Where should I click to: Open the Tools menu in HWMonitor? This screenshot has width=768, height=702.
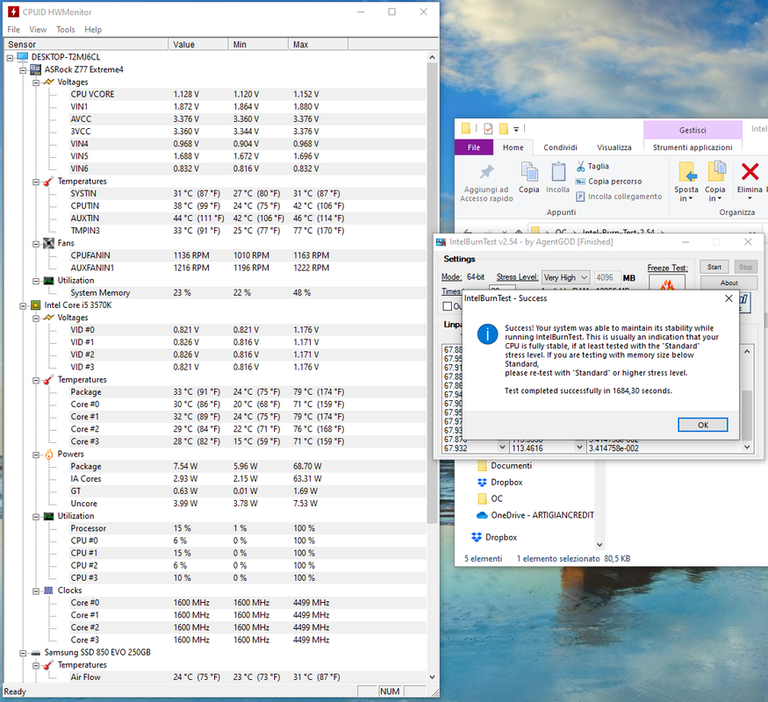pos(66,29)
